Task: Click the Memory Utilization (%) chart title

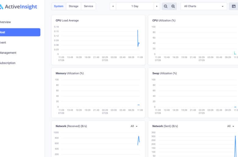Action: (x=70, y=73)
